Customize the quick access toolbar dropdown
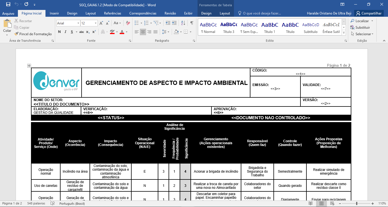 (x=34, y=5)
